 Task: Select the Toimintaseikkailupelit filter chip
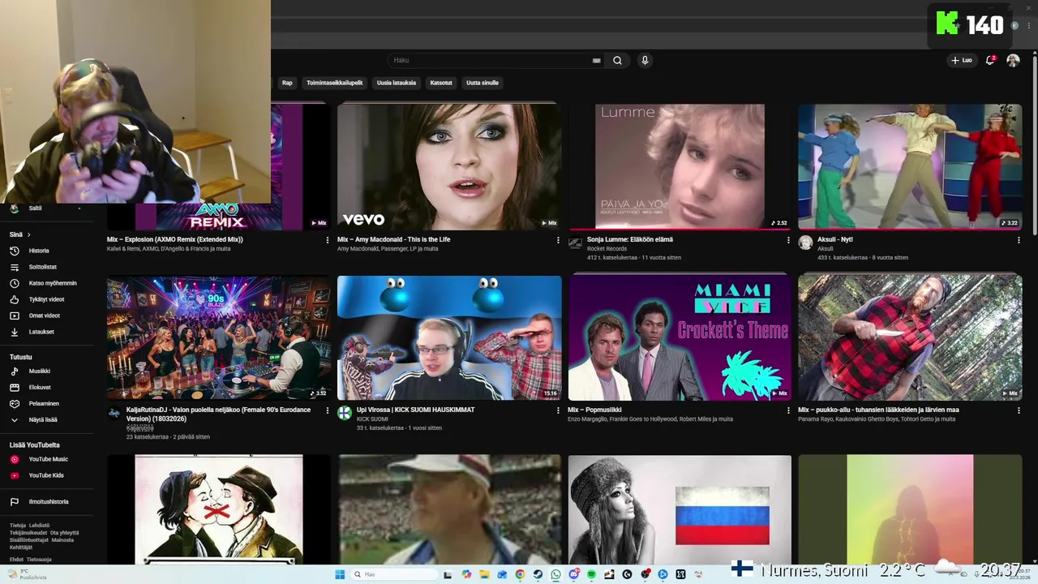[334, 83]
